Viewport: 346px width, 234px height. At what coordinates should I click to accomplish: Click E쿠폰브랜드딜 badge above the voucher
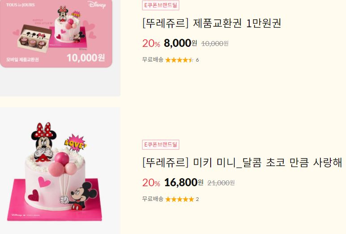pyautogui.click(x=160, y=5)
